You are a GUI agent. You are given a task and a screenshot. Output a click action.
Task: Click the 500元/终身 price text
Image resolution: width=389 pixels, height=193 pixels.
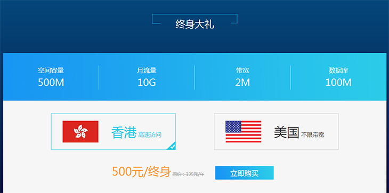click(x=141, y=172)
